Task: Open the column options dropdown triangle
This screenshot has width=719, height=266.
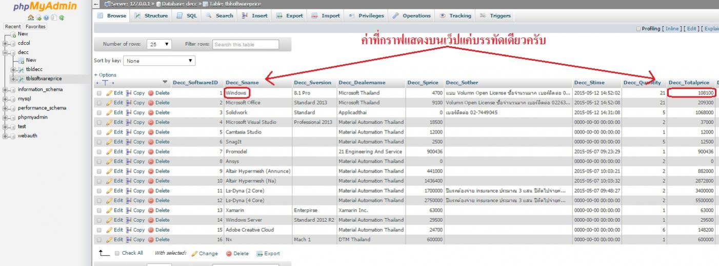Action: tap(165, 83)
